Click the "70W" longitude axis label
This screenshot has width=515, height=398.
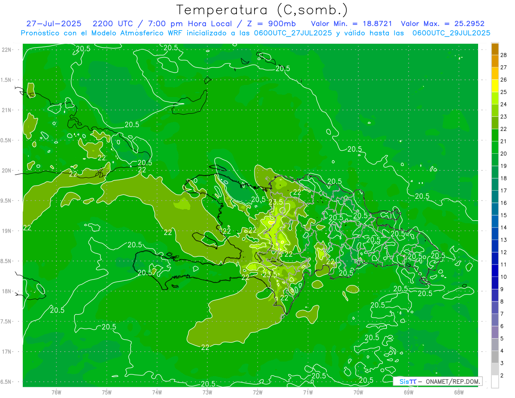click(x=358, y=392)
